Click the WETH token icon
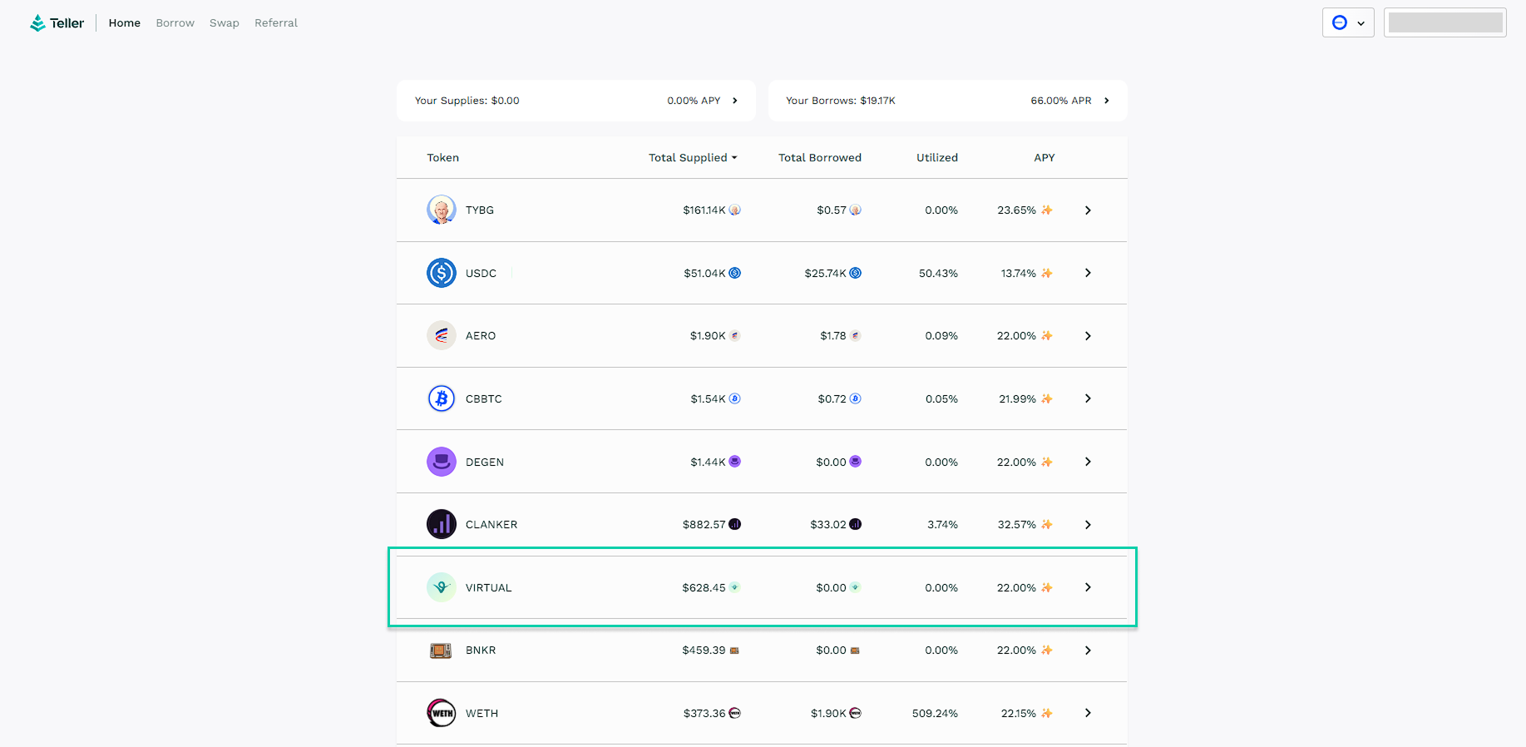 (x=441, y=713)
